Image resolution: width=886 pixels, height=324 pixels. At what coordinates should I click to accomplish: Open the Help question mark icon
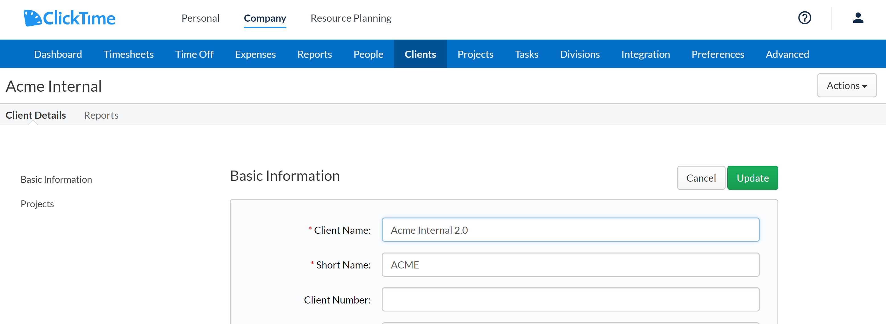(805, 18)
